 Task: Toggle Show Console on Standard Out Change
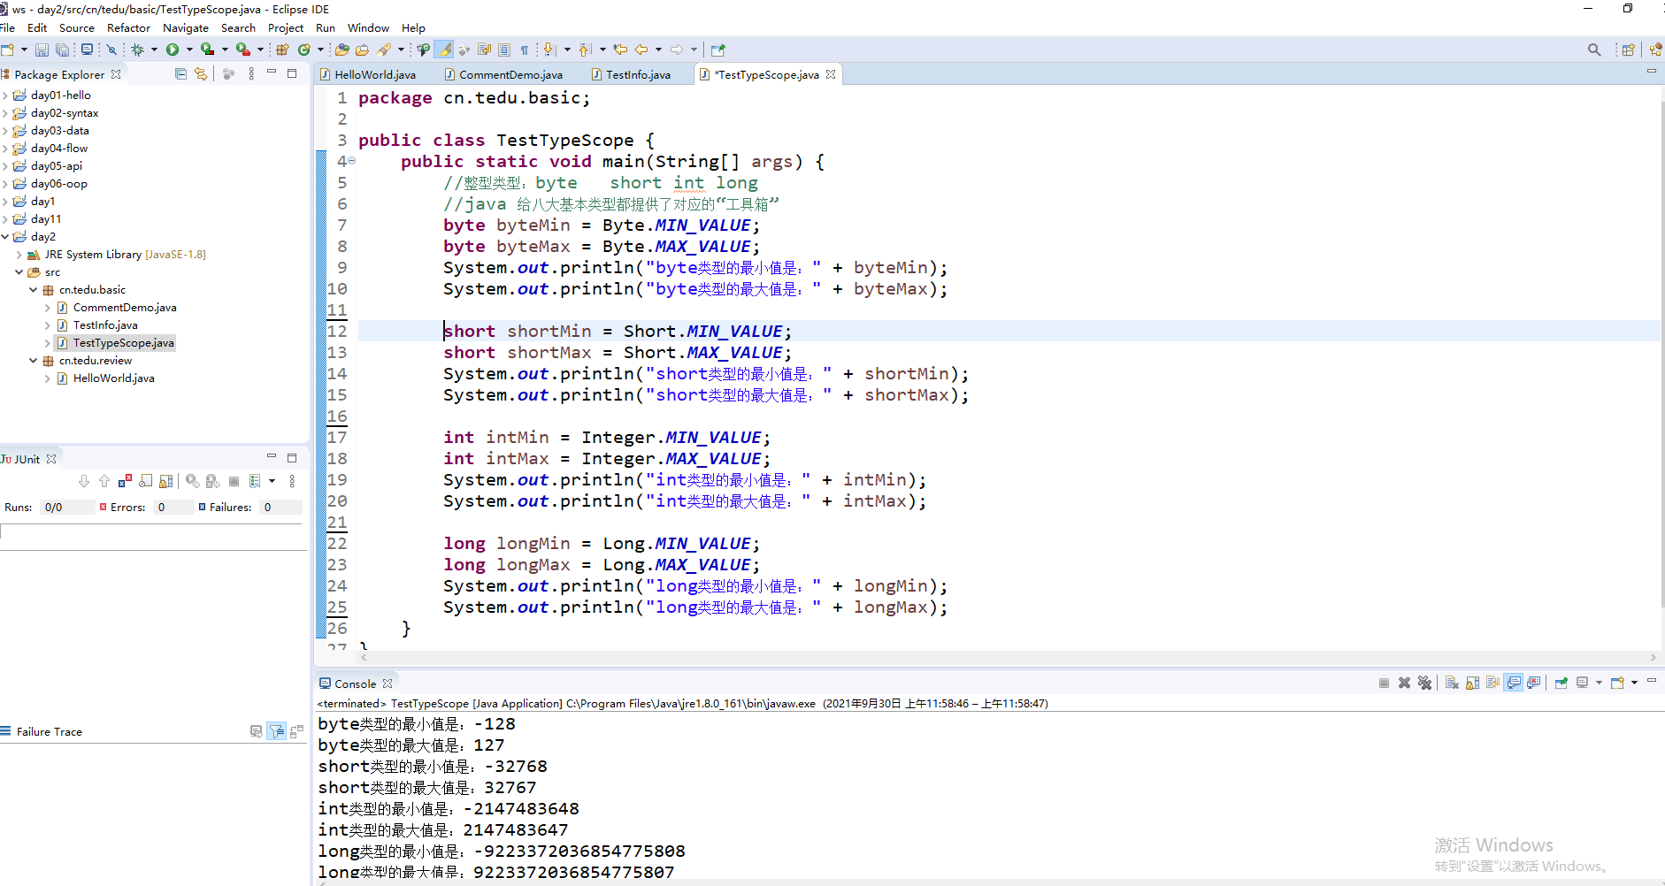pyautogui.click(x=1514, y=683)
